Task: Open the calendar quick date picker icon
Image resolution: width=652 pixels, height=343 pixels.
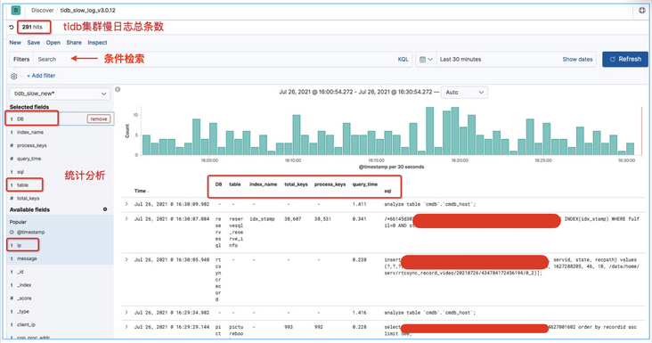Action: click(426, 60)
